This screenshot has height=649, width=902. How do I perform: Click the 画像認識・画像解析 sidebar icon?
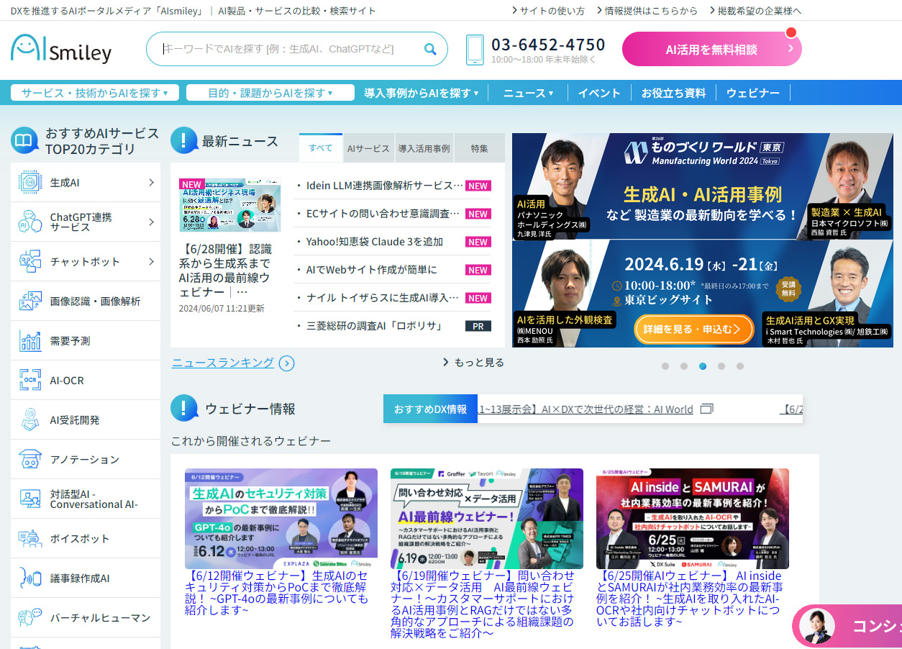tap(30, 301)
